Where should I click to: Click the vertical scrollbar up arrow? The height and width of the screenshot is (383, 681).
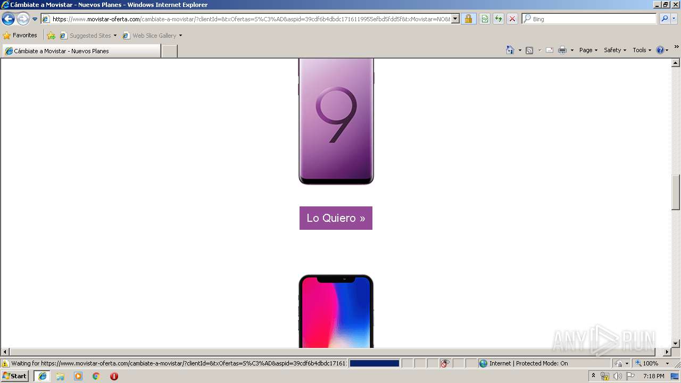point(676,63)
